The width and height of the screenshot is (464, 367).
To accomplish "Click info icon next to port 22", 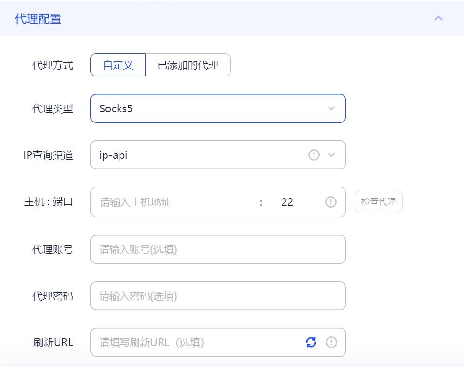I will (x=330, y=202).
